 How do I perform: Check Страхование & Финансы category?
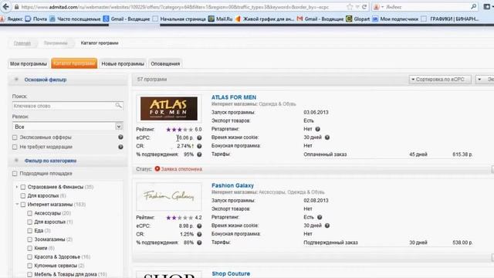click(x=23, y=187)
